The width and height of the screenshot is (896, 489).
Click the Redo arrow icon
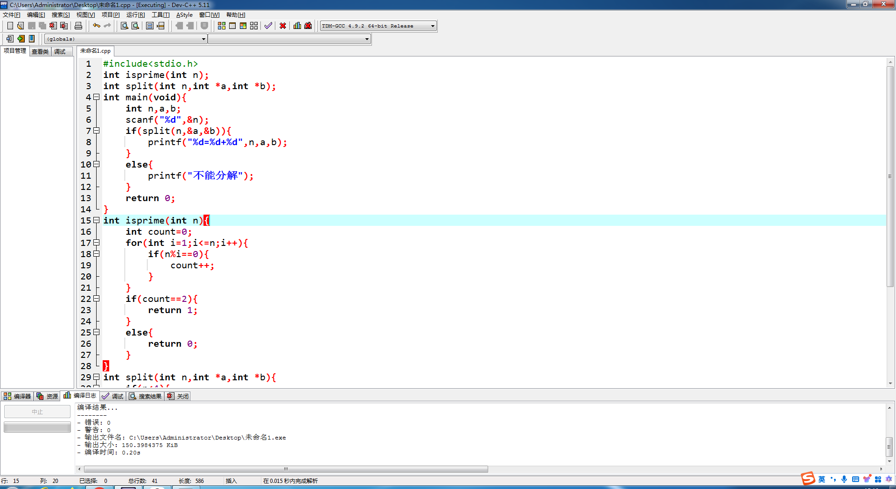pyautogui.click(x=107, y=26)
